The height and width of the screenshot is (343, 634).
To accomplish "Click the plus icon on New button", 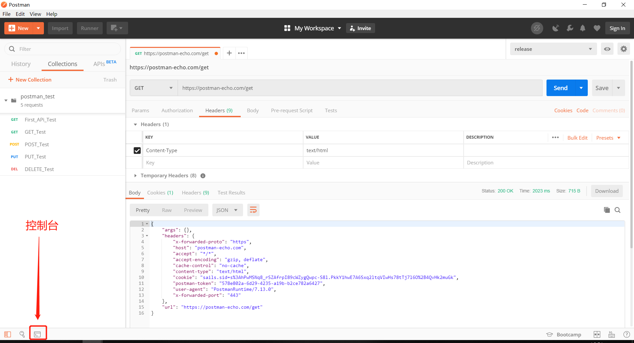I will [12, 28].
